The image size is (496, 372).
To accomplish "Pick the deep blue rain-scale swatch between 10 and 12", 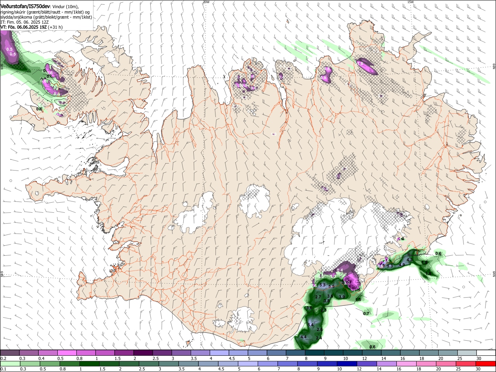I will coord(346,363).
